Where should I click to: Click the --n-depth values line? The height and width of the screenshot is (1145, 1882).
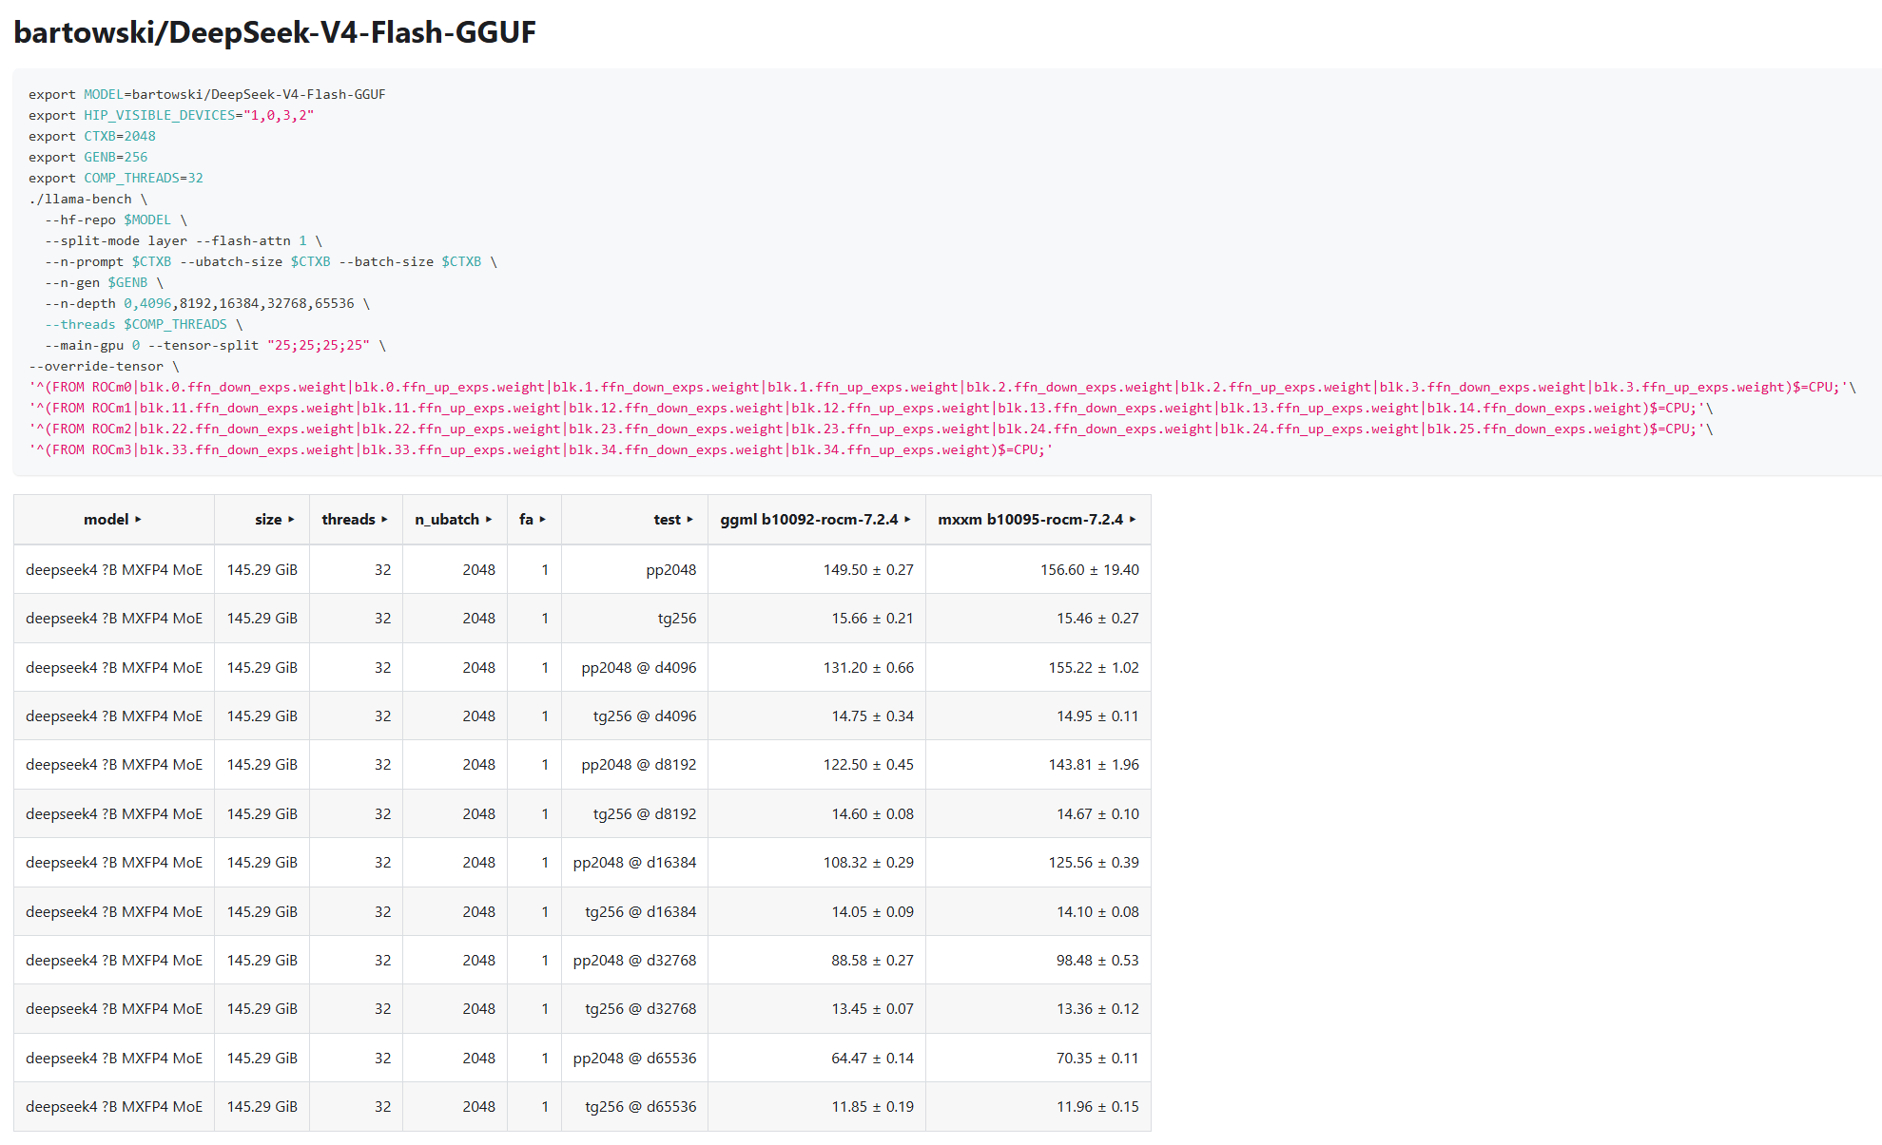point(207,303)
